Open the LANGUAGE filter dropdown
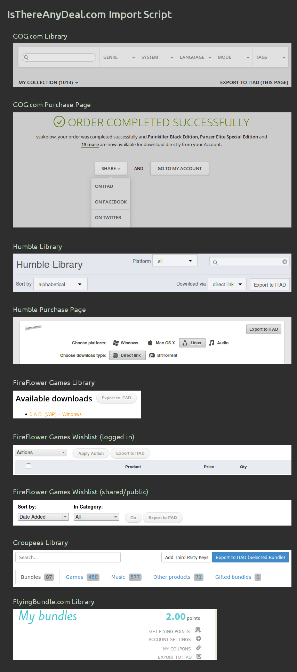 195,57
